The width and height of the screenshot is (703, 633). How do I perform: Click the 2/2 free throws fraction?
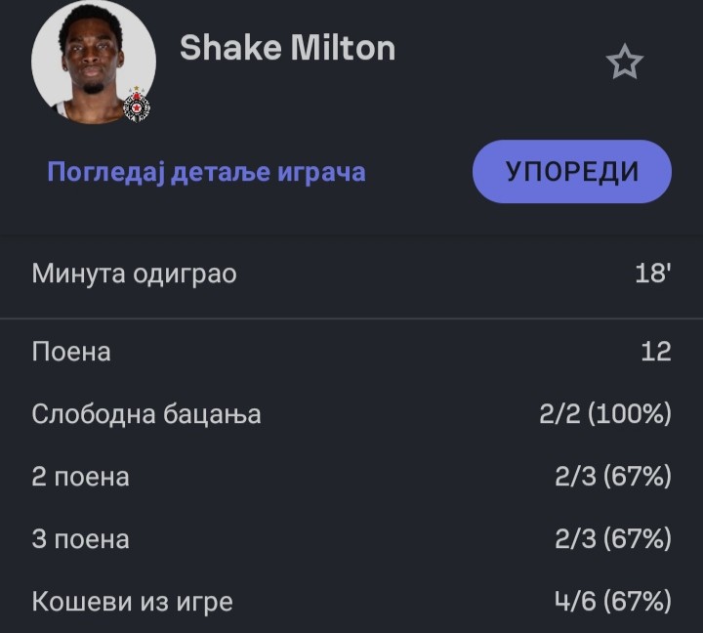560,414
